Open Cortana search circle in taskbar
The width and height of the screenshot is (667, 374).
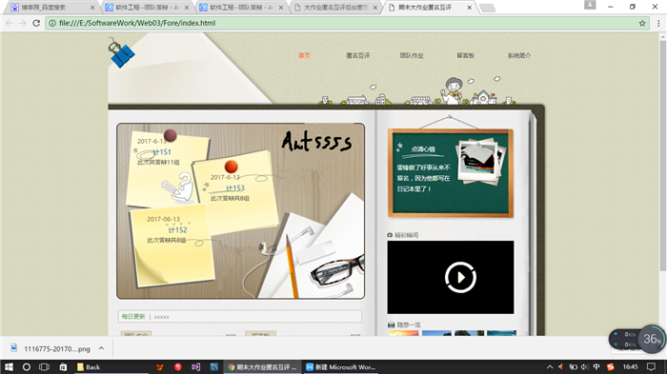[27, 366]
